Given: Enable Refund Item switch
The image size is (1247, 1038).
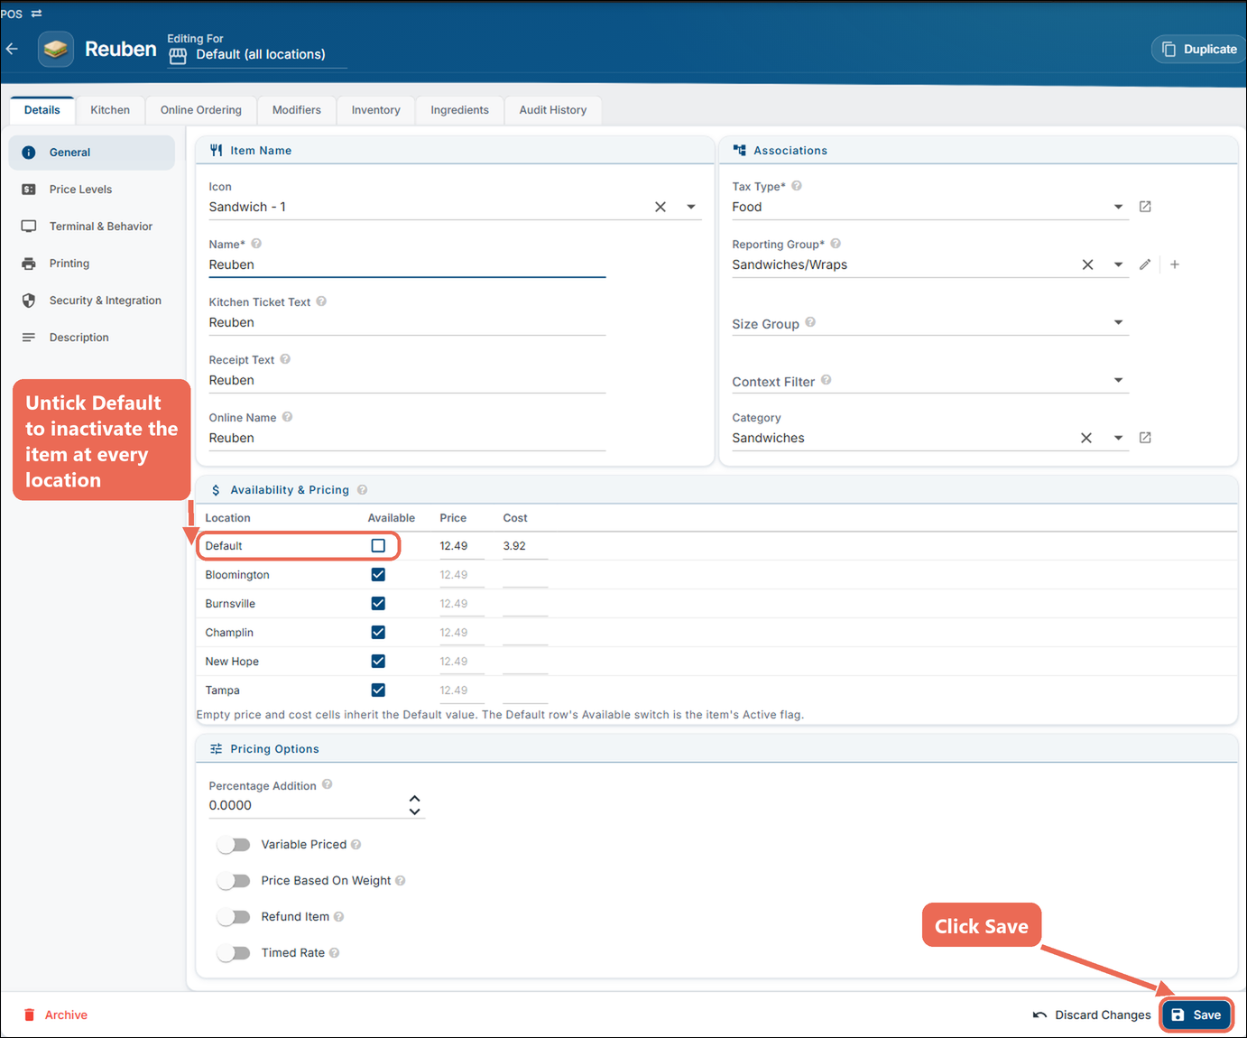Looking at the screenshot, I should (x=234, y=917).
